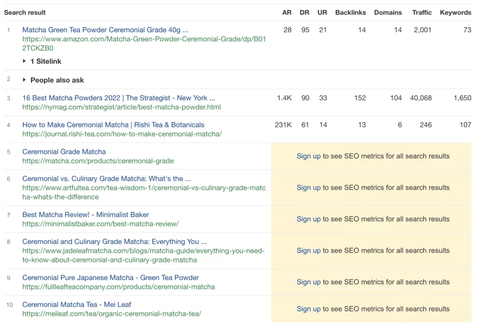Sort results by the Traffic column
The width and height of the screenshot is (477, 328).
[422, 13]
